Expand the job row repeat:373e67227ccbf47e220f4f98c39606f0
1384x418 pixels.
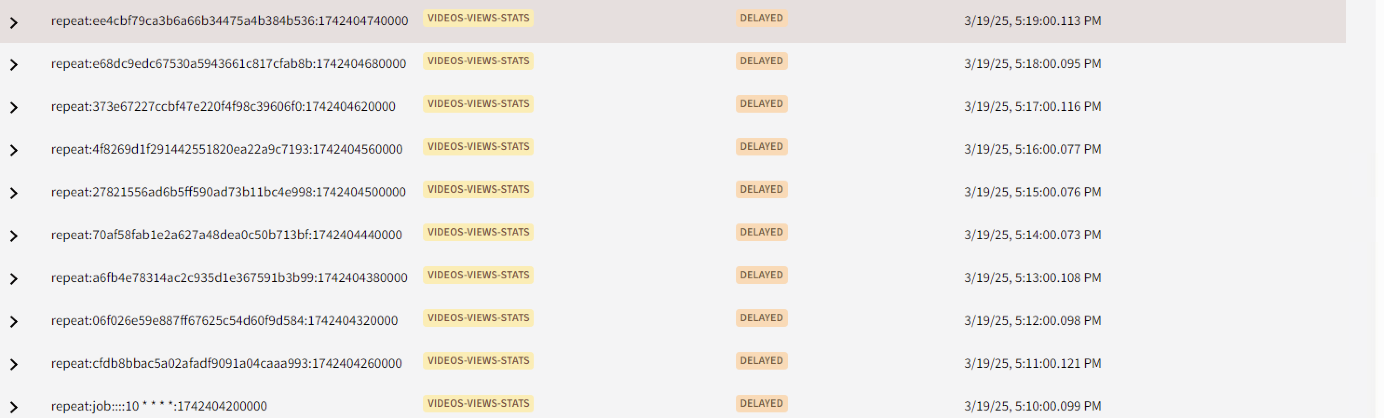click(x=14, y=108)
